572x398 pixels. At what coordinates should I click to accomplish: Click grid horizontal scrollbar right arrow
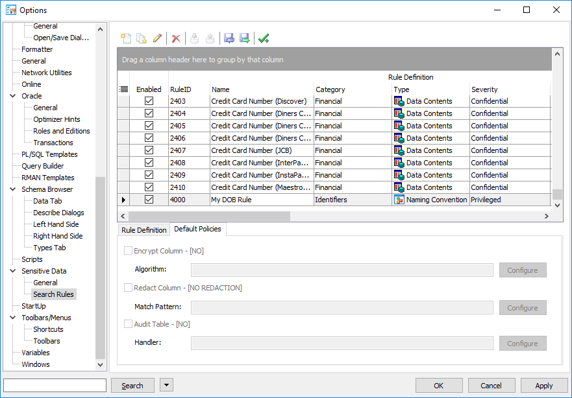coord(547,216)
